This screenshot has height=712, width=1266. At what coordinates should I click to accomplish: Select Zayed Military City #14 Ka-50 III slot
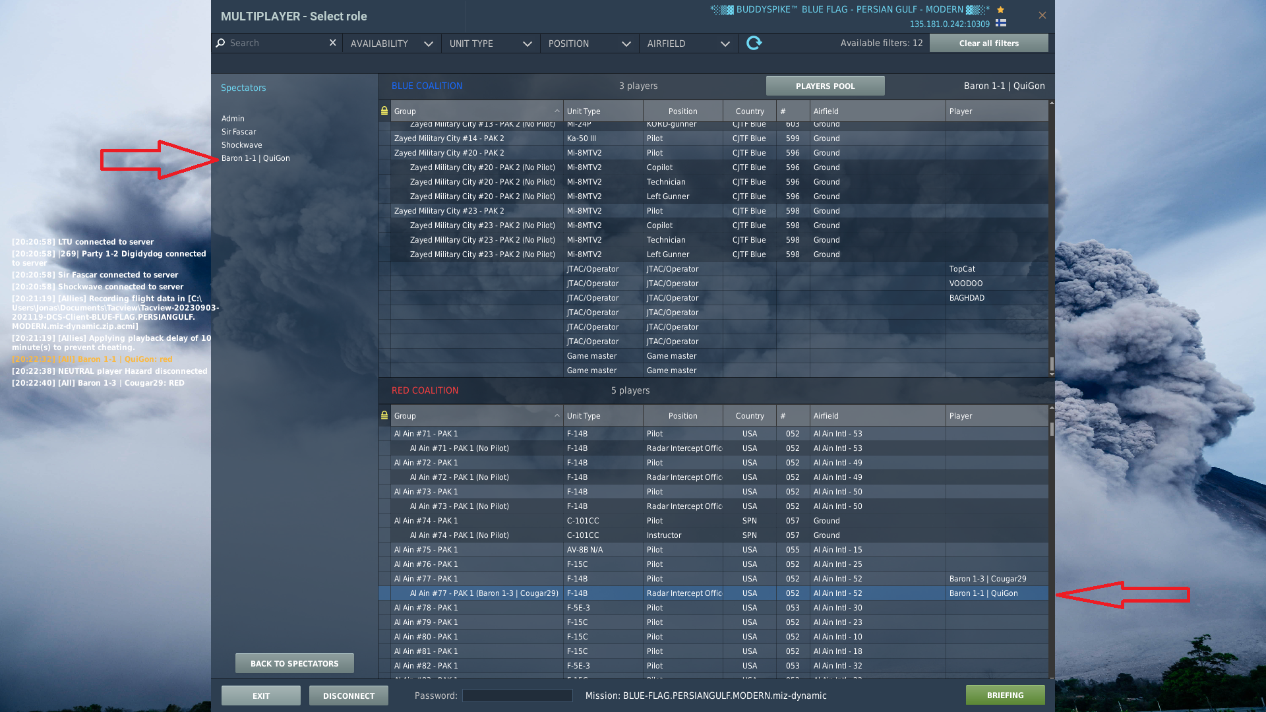click(x=713, y=138)
